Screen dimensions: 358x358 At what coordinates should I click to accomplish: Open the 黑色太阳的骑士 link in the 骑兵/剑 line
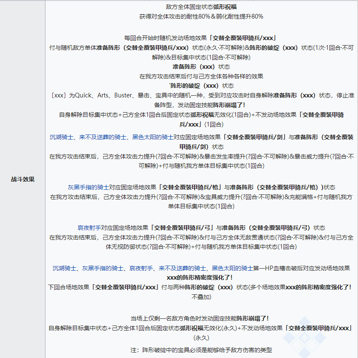tap(153, 137)
